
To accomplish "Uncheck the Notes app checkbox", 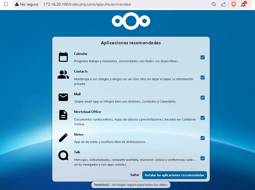I will coord(202,138).
